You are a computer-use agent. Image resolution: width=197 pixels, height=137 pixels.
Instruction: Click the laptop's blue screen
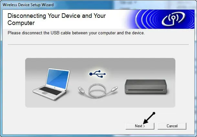58,79
